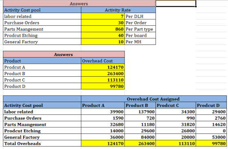This screenshot has height=149, width=228.
Task: Click the labor related activity rate 7
Action: click(103, 16)
